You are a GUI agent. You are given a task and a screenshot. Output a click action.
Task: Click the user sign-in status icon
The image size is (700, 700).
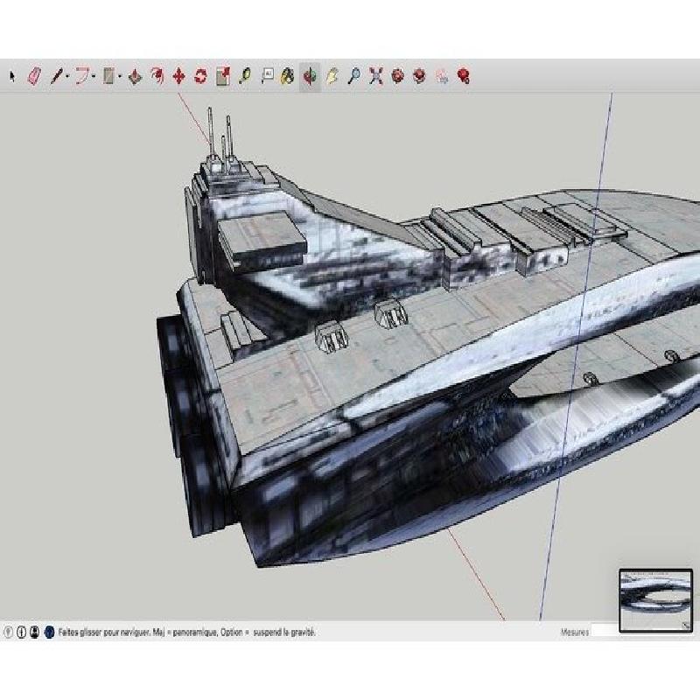(x=34, y=632)
